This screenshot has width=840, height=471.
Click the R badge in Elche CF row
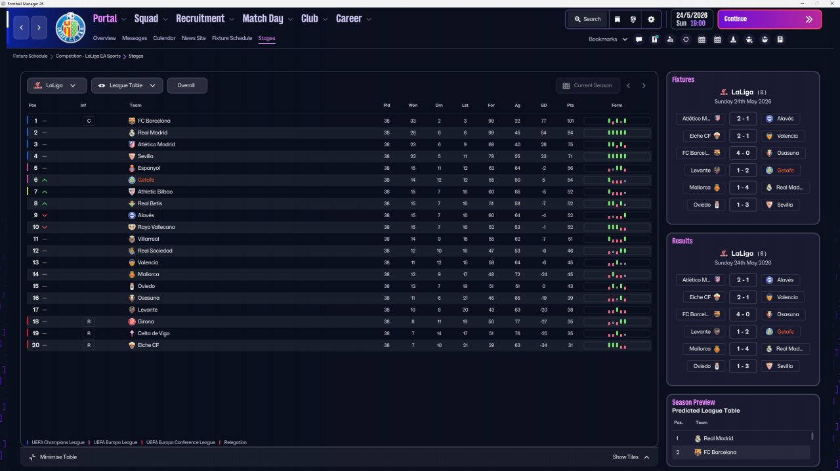click(89, 345)
